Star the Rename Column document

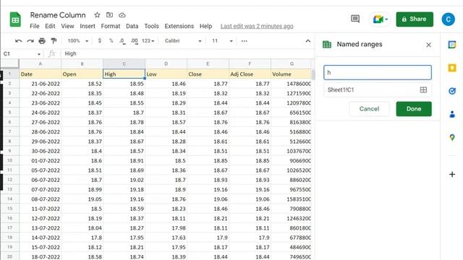click(97, 14)
